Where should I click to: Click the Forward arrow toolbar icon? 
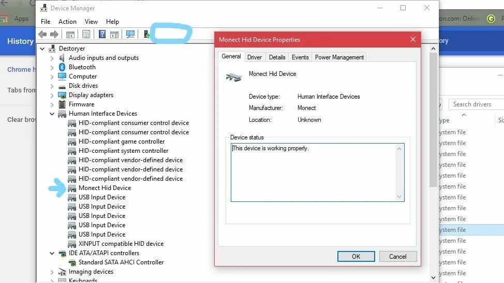(54, 34)
